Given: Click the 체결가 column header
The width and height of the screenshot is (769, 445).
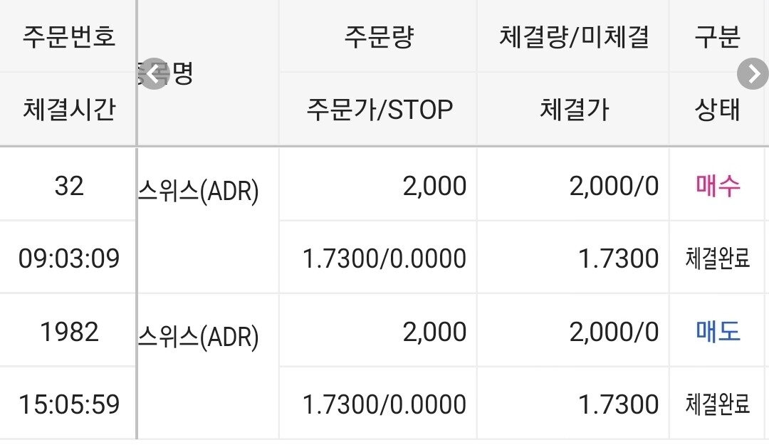Looking at the screenshot, I should coord(573,108).
